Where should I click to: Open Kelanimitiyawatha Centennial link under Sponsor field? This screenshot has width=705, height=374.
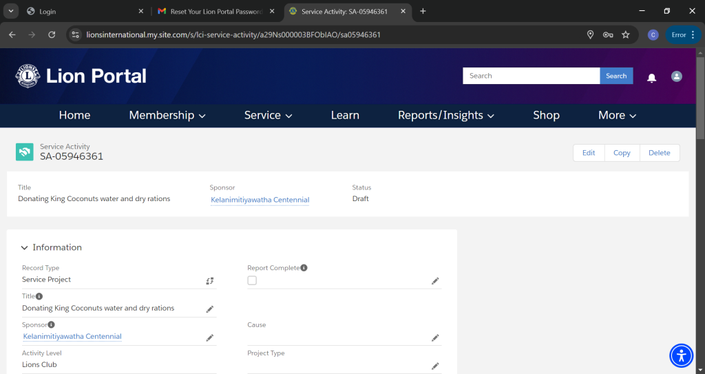(x=72, y=336)
